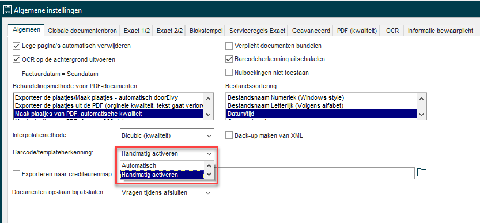This screenshot has height=223, width=480.
Task: Tick Exporteren naar crediteurenmap checkbox
Action: click(x=16, y=174)
